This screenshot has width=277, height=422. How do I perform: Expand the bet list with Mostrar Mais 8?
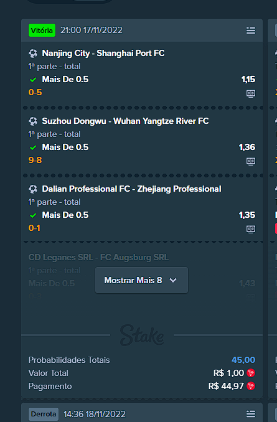pos(141,280)
